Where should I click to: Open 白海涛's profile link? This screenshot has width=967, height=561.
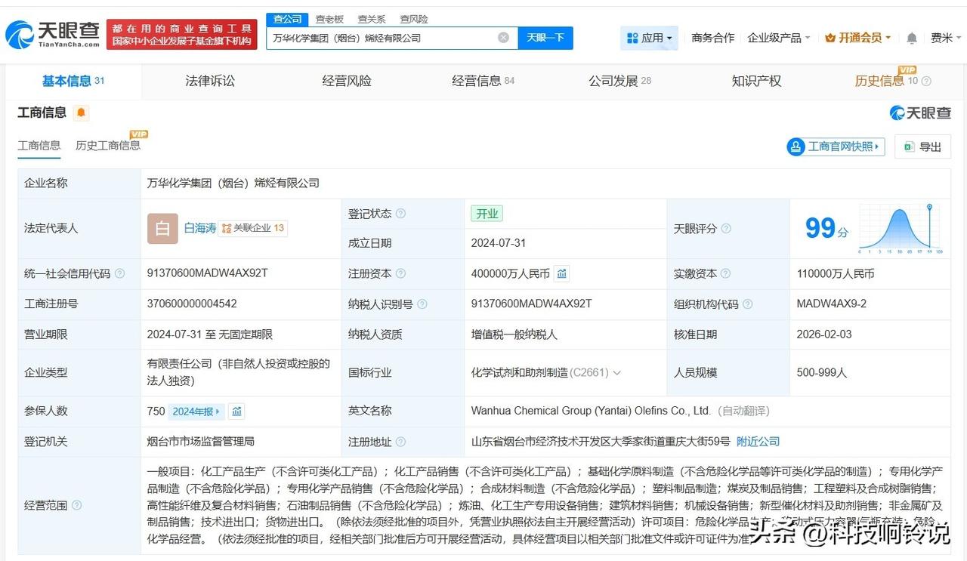point(200,228)
